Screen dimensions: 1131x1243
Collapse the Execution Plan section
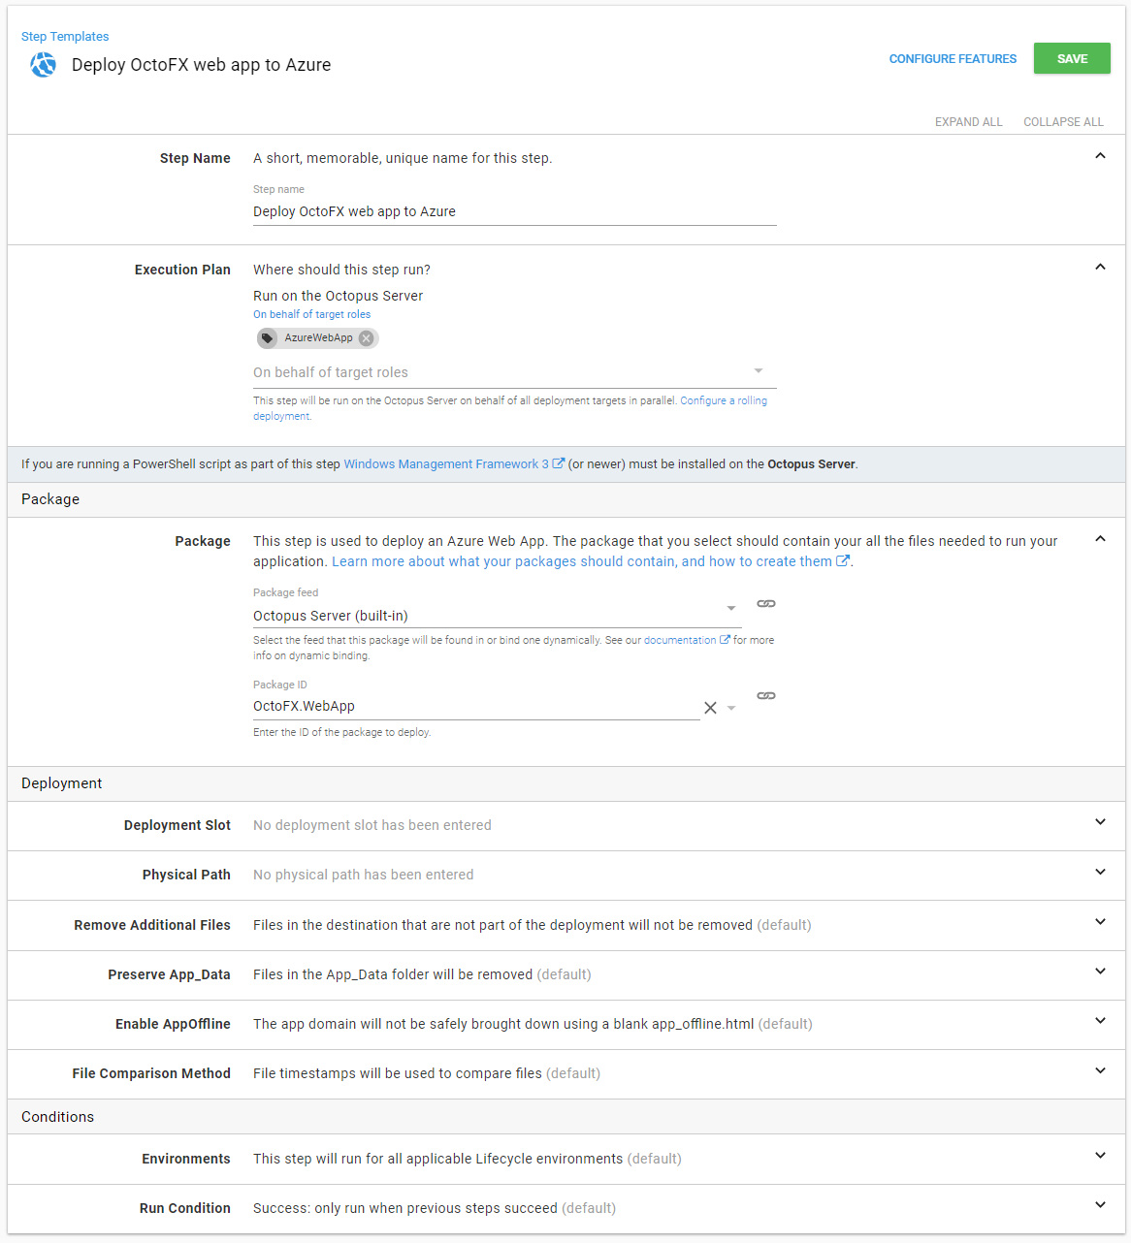[1100, 268]
